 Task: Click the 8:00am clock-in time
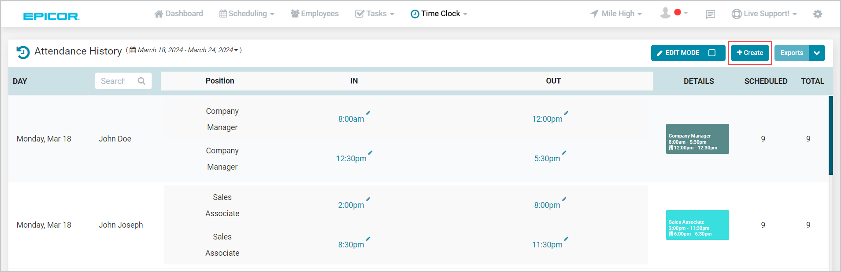tap(351, 119)
